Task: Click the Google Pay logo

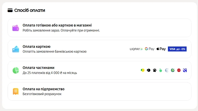Action: coord(150,49)
